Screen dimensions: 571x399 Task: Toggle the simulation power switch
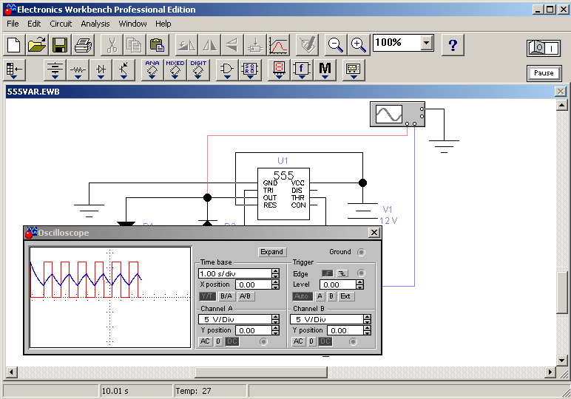pyautogui.click(x=544, y=47)
